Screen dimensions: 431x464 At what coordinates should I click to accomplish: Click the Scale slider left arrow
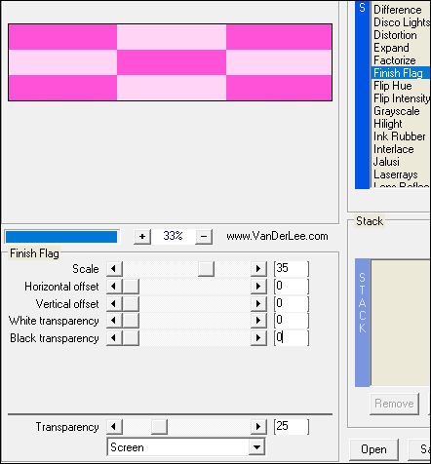(x=114, y=269)
